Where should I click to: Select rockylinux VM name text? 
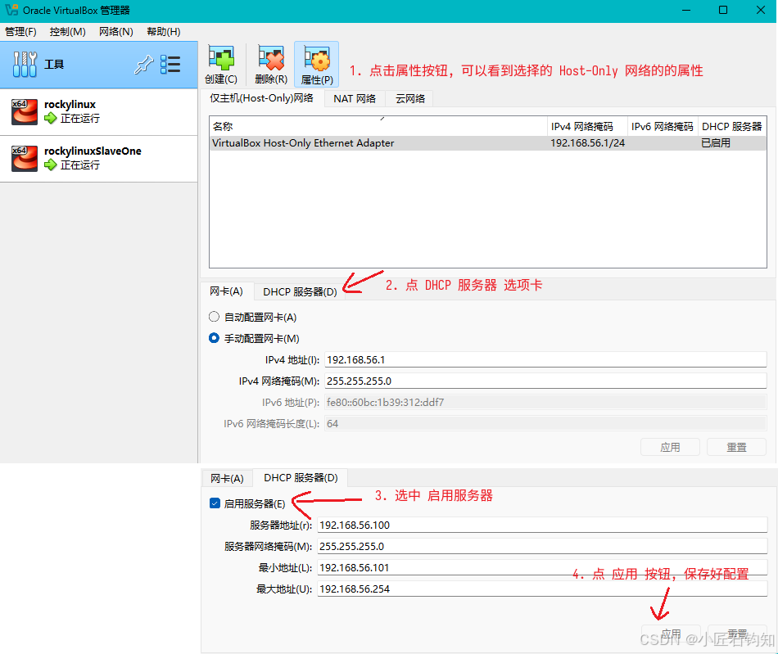click(70, 105)
